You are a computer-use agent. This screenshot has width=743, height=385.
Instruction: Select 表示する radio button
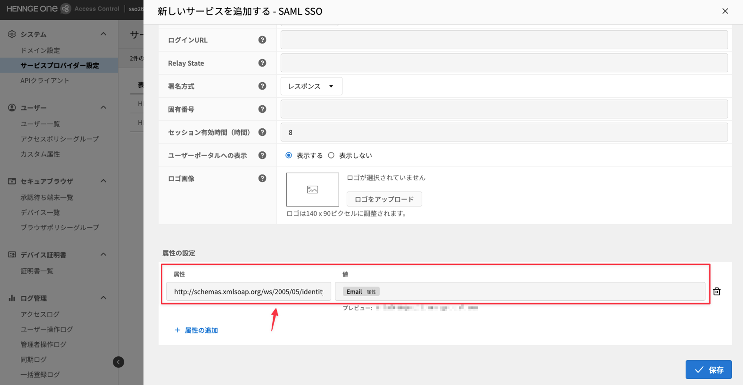[x=289, y=155]
